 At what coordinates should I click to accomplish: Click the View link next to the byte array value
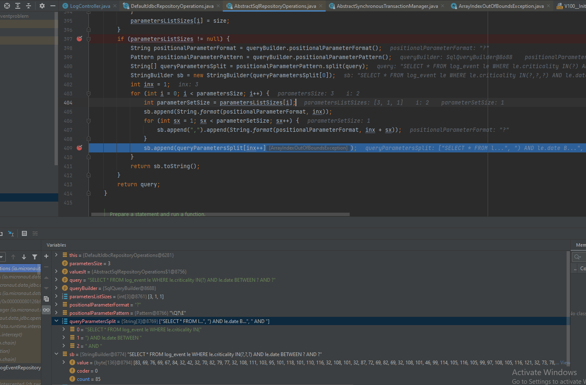565,362
